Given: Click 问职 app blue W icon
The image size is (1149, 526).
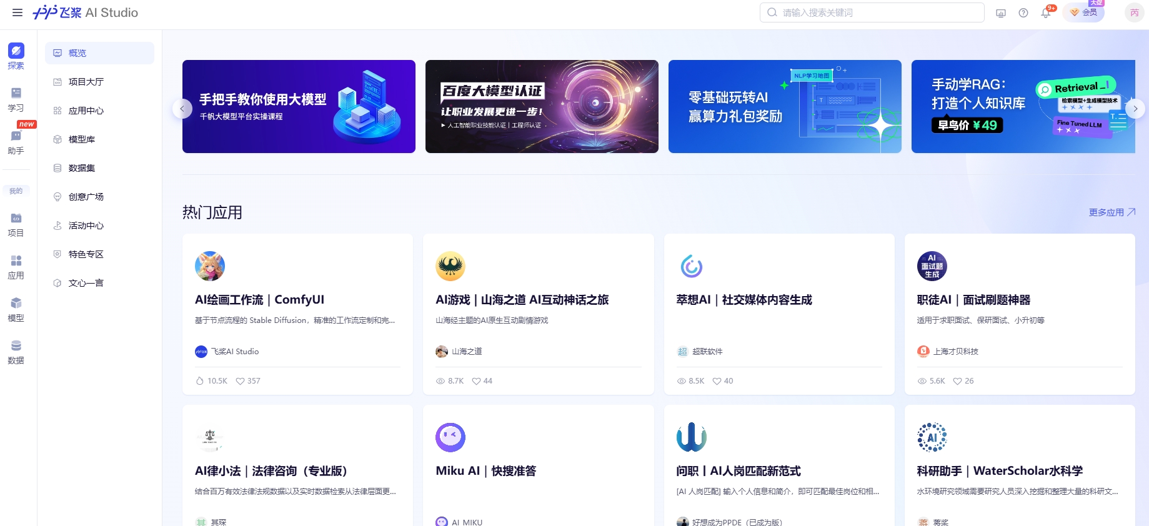Looking at the screenshot, I should 692,437.
